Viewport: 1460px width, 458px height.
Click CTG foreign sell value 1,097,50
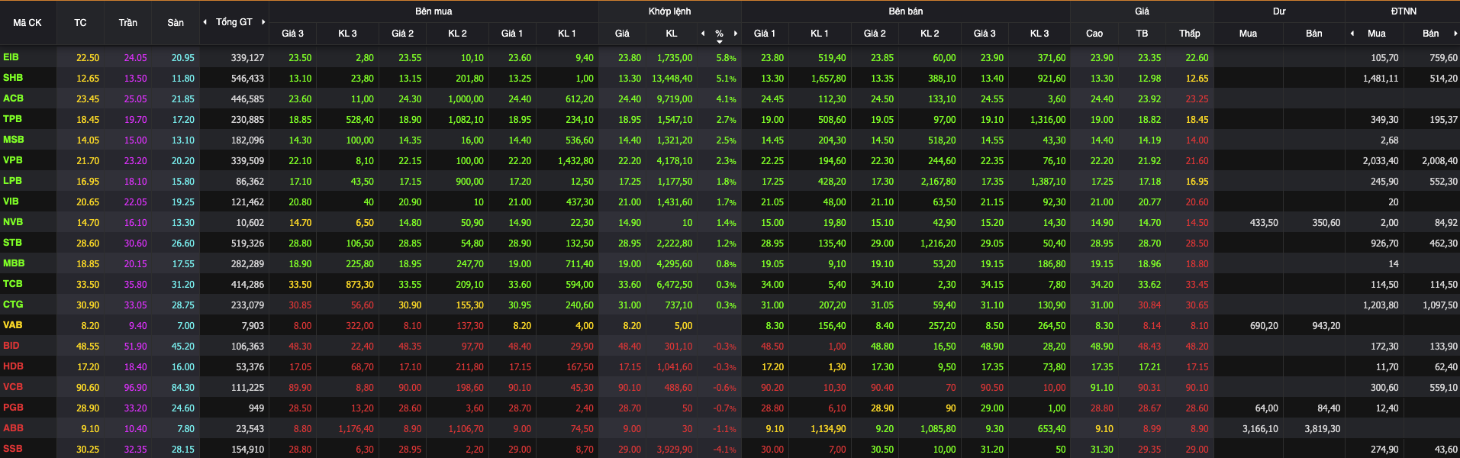click(x=1440, y=305)
